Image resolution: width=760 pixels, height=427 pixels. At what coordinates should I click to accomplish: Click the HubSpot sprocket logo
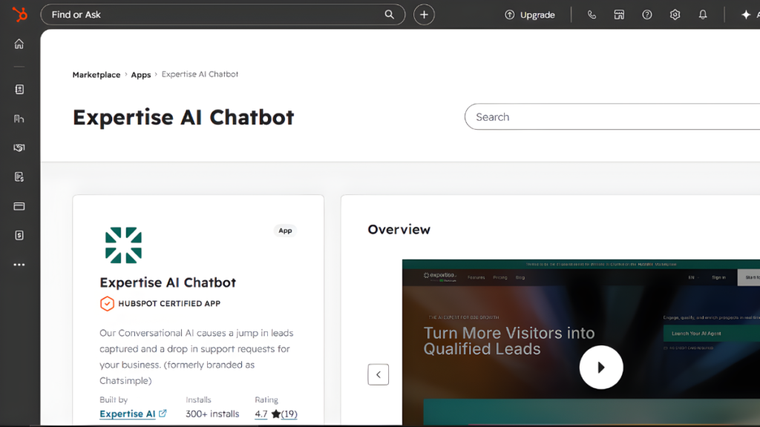pos(19,15)
